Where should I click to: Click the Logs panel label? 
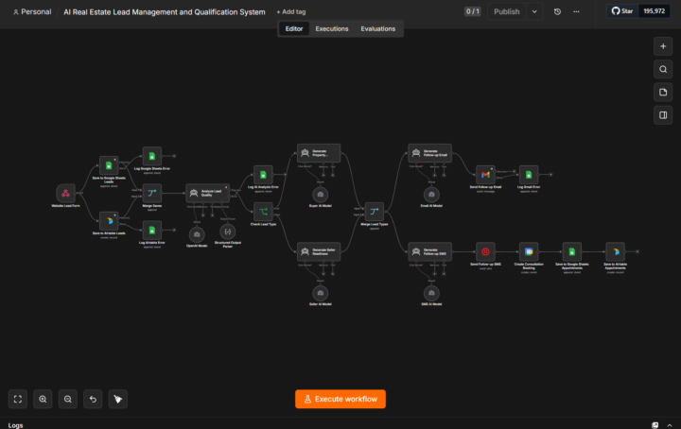(x=16, y=425)
